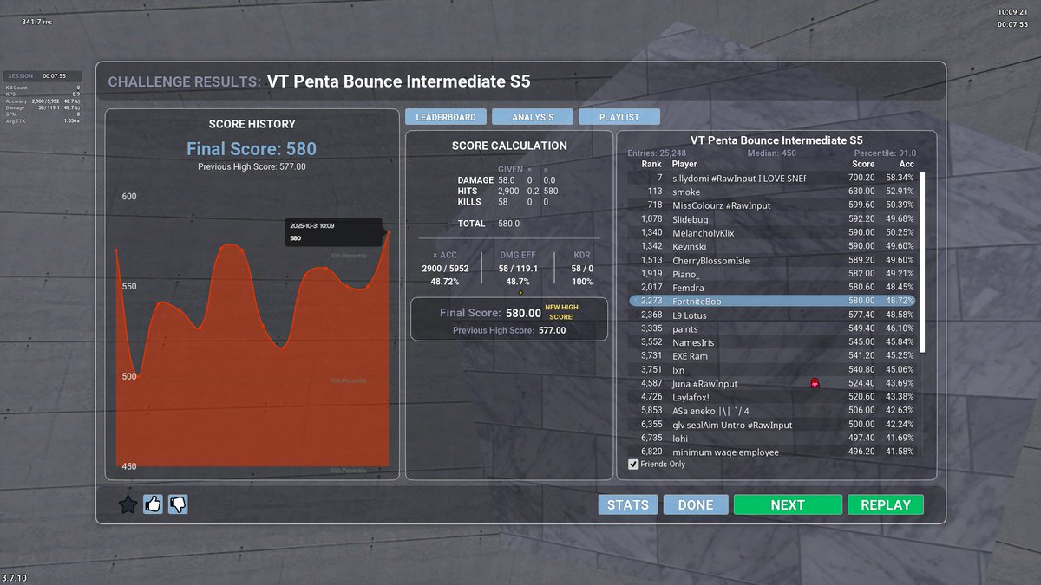Image resolution: width=1041 pixels, height=585 pixels.
Task: Click the leaderboard scrollbar
Action: tap(922, 262)
